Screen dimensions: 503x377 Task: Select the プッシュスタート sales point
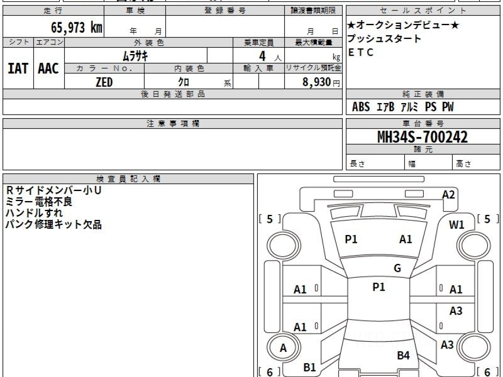pyautogui.click(x=384, y=39)
